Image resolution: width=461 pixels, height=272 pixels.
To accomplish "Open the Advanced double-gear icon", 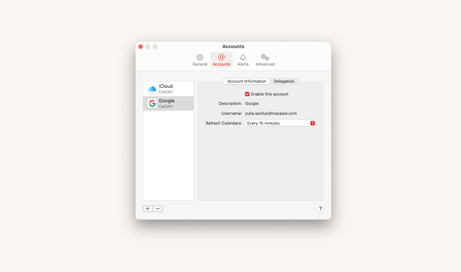I will [265, 57].
